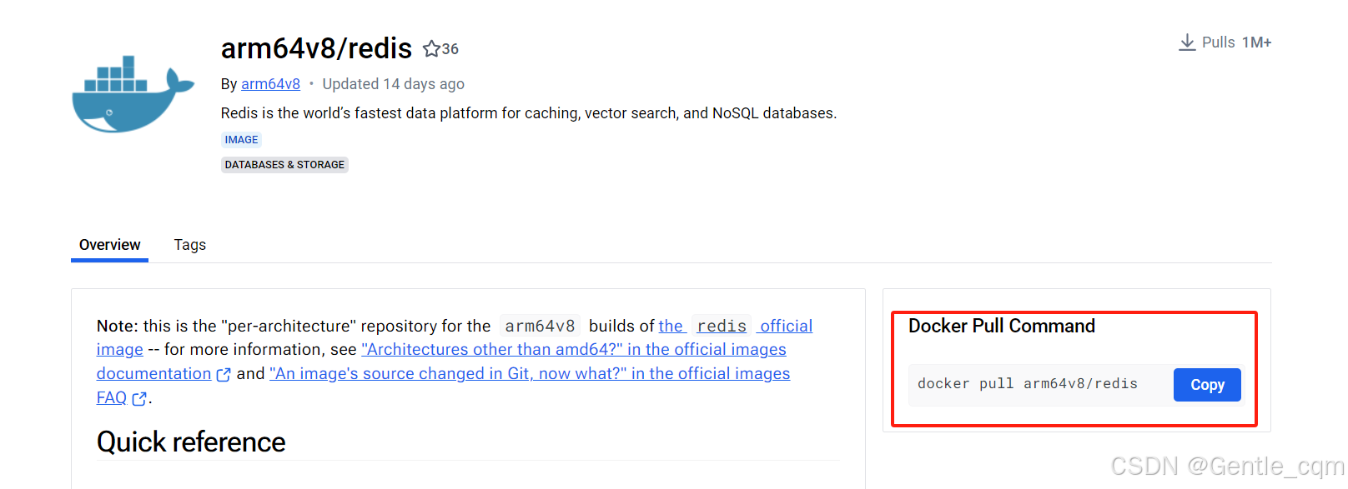This screenshot has width=1348, height=489.
Task: Click the Docker Pull Command panel title
Action: (x=1001, y=326)
